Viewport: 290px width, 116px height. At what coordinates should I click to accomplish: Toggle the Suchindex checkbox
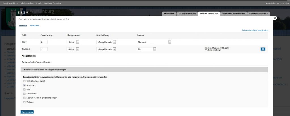pyautogui.click(x=24, y=93)
